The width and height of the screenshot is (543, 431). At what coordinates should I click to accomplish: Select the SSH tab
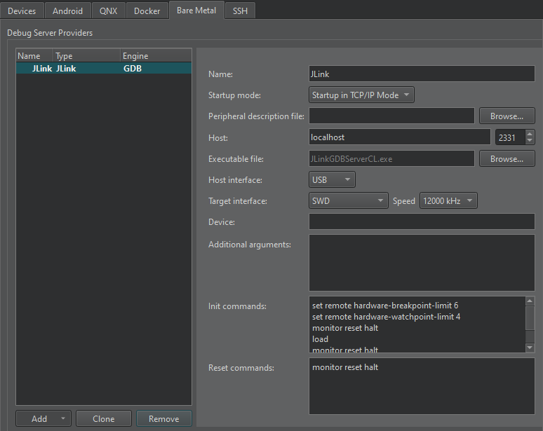coord(241,11)
